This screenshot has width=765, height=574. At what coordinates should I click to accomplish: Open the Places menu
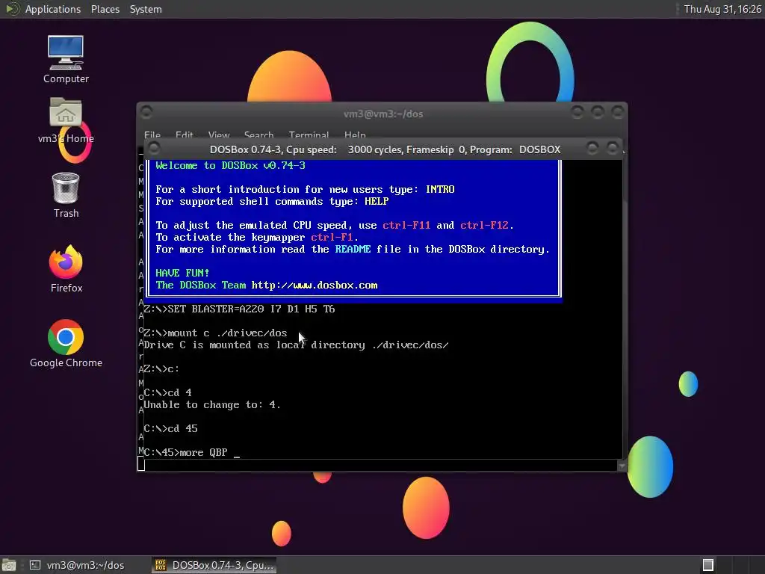(x=105, y=9)
